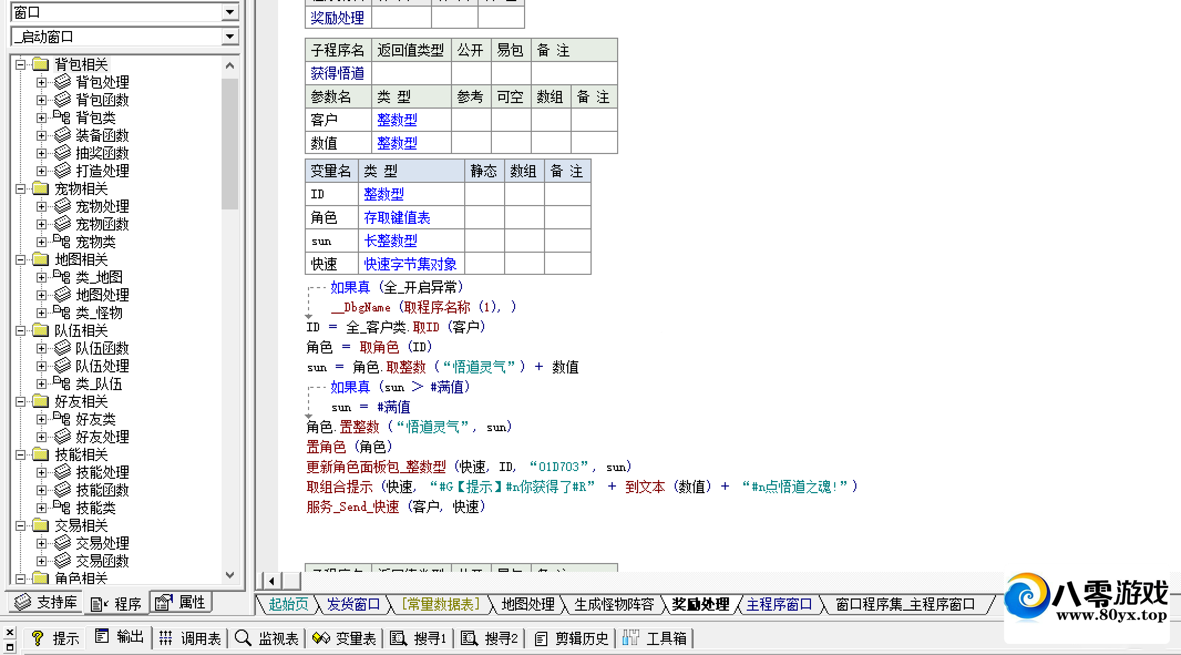Open the 输出 output panel tab
The width and height of the screenshot is (1181, 655).
point(119,637)
